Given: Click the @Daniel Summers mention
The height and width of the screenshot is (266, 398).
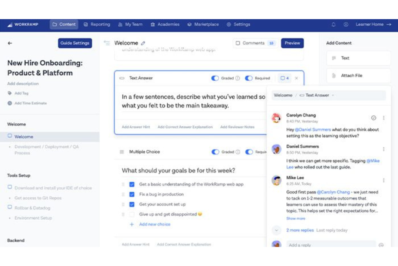Looking at the screenshot, I should 313,130.
